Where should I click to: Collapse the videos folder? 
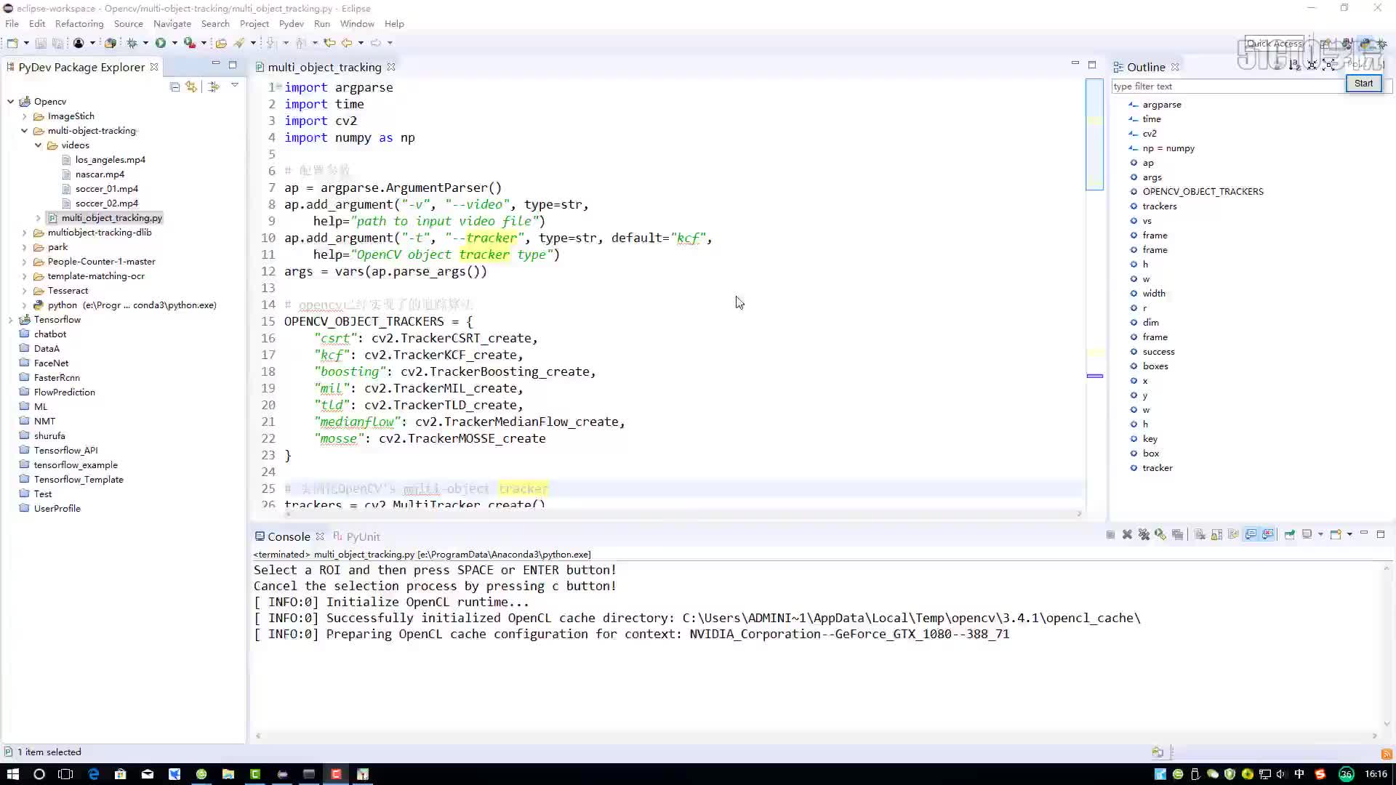click(x=38, y=145)
